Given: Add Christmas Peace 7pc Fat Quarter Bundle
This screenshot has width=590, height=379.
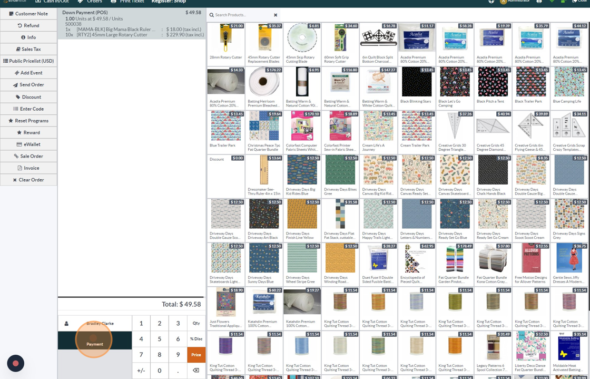Looking at the screenshot, I should tap(264, 132).
